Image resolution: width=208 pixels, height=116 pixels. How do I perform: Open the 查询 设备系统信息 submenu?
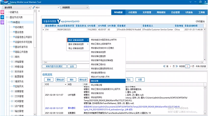(x=78, y=44)
